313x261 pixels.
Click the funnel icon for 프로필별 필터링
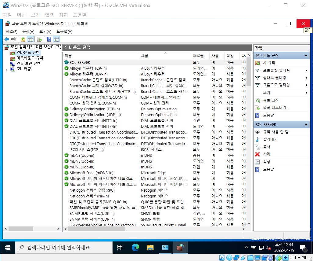[x=257, y=70]
